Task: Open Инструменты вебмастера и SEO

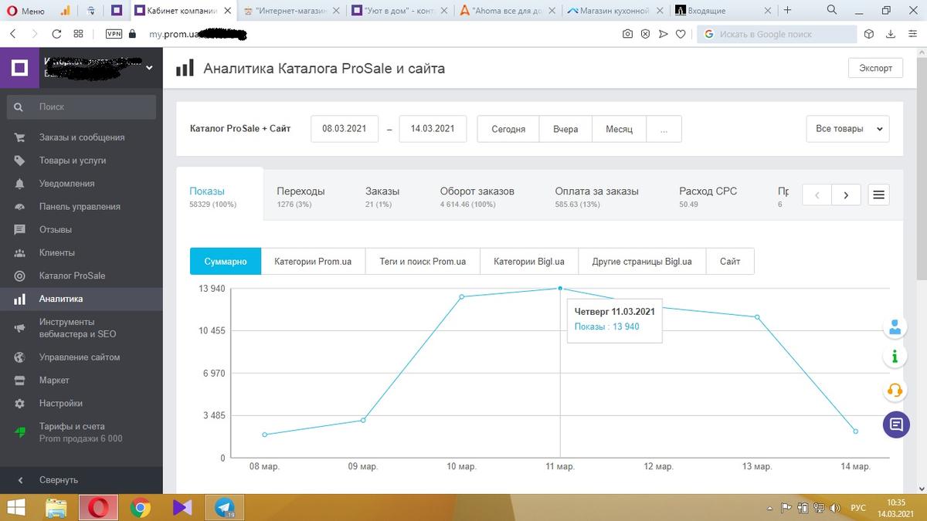Action: click(82, 328)
